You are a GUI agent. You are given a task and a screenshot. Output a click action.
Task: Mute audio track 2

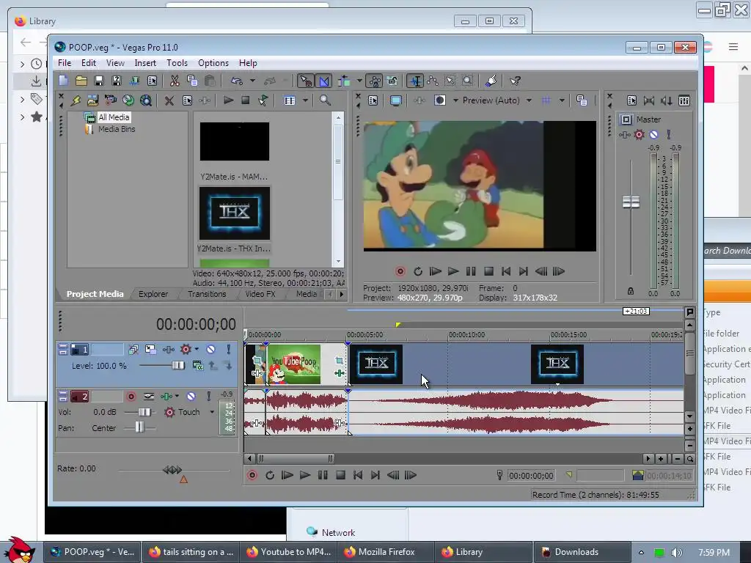point(191,397)
